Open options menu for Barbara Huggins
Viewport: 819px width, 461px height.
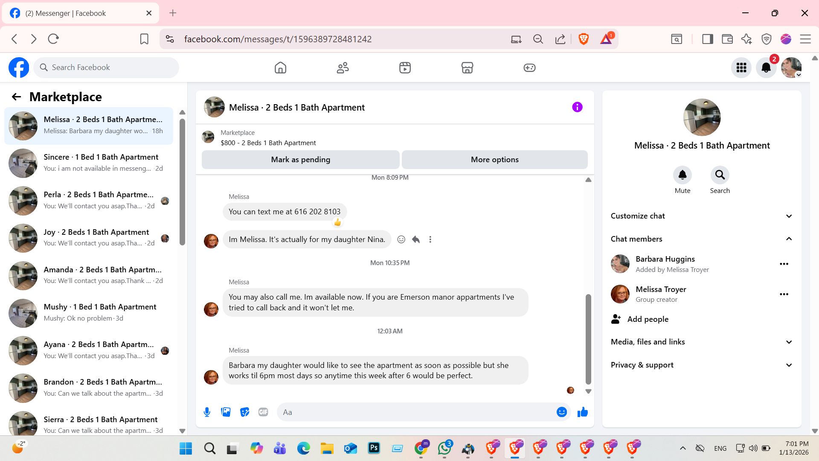[x=784, y=264]
